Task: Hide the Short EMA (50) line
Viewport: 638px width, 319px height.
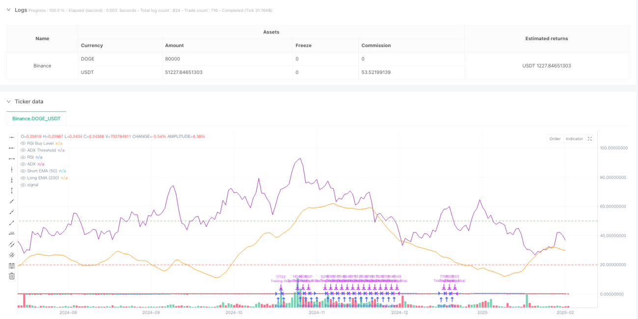Action: pyautogui.click(x=23, y=171)
